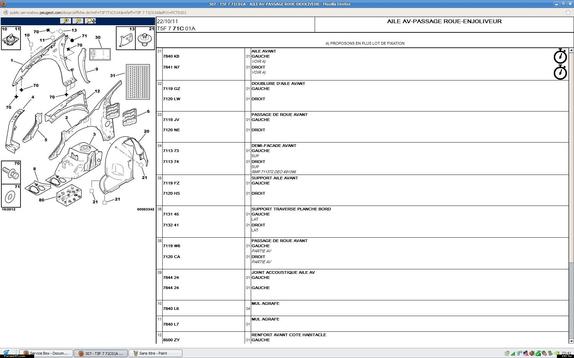
Task: Select part reference 7119 GZ
Action: [172, 89]
